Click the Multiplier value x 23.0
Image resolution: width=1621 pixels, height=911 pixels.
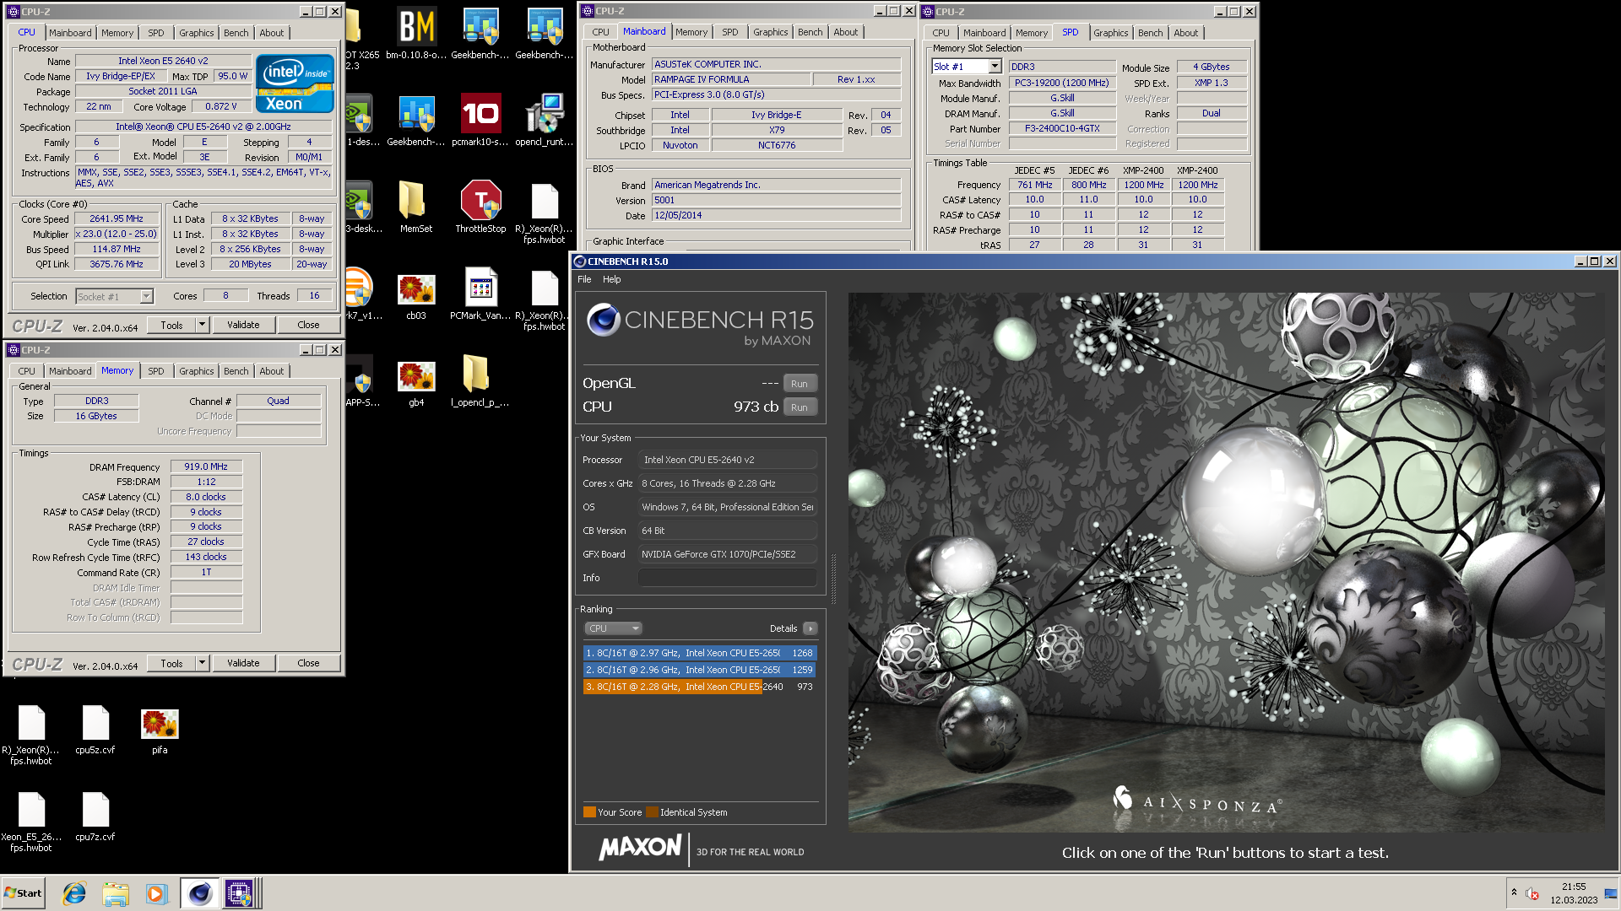coord(117,234)
